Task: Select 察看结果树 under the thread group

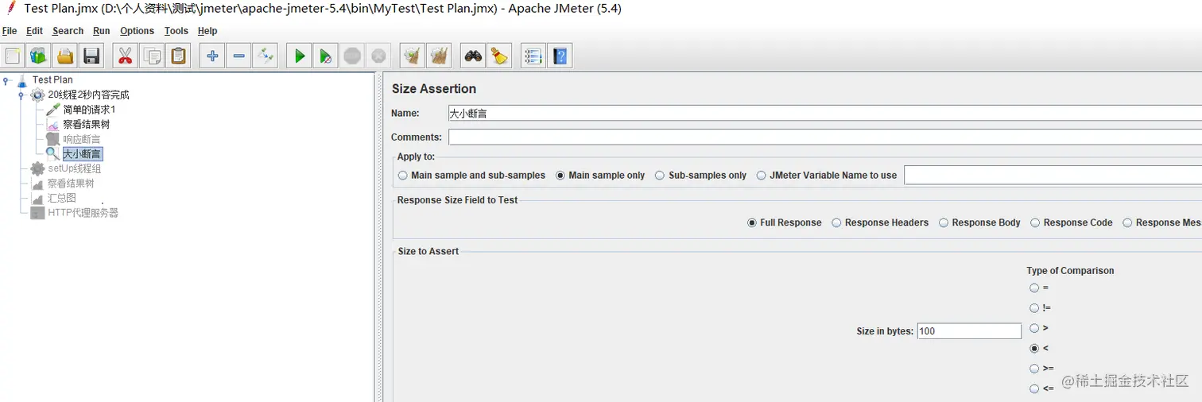Action: (x=86, y=124)
